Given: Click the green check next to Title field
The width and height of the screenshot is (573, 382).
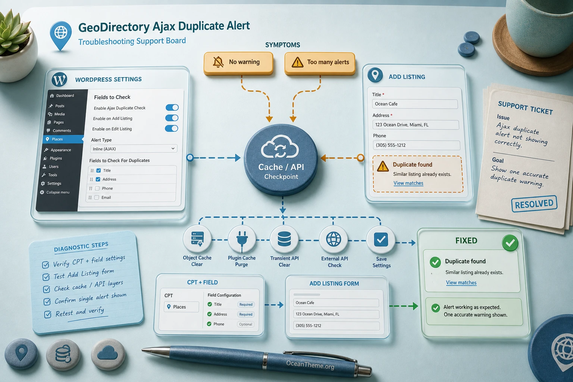Looking at the screenshot, I should (x=210, y=304).
